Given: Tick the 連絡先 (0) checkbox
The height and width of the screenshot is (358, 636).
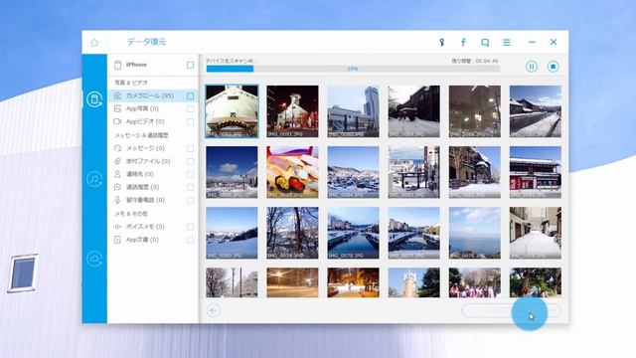Looking at the screenshot, I should click(x=190, y=175).
